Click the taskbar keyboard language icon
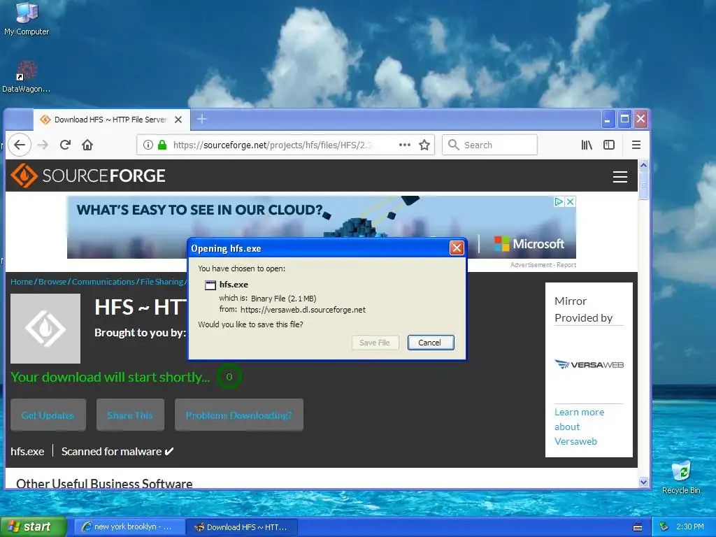 click(x=638, y=527)
